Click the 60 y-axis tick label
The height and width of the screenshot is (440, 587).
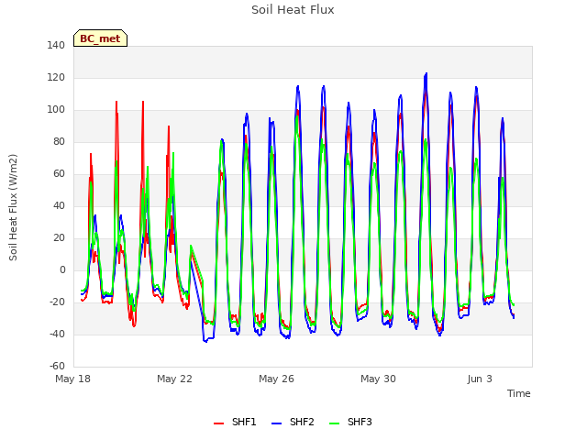coord(59,173)
